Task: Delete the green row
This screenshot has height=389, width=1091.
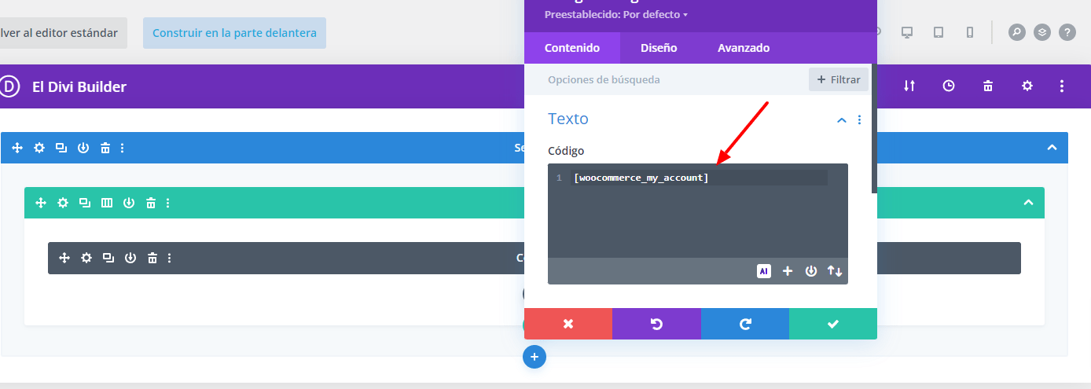Action: click(151, 203)
